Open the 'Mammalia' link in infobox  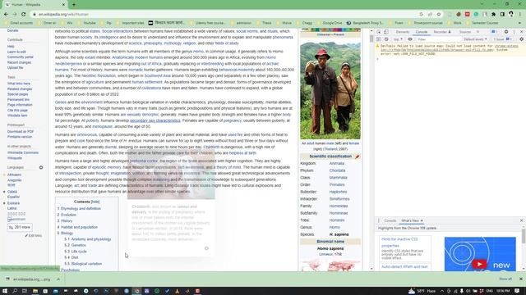click(338, 178)
